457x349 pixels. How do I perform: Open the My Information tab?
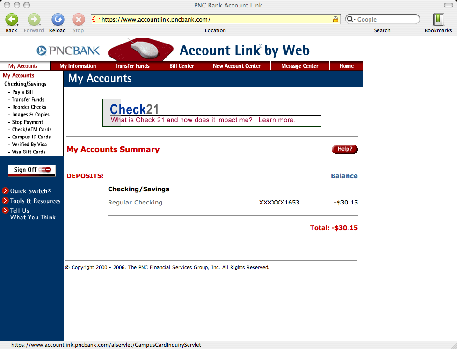point(78,66)
